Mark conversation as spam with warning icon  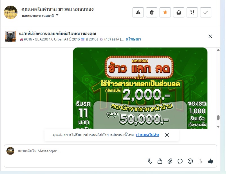138,12
